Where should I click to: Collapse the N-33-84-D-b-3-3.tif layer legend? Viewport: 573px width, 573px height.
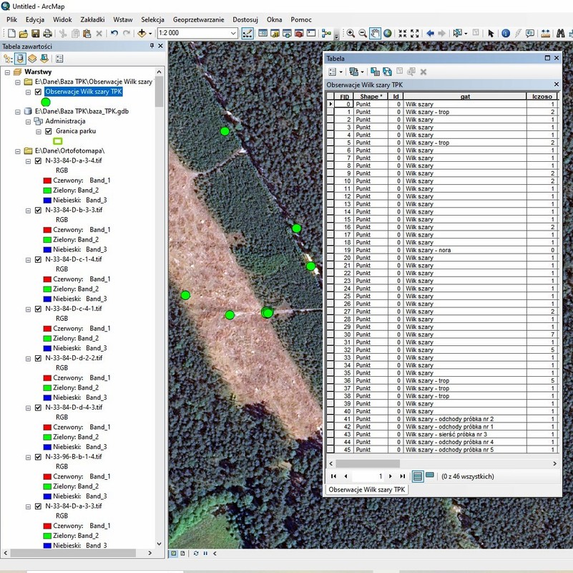[27, 211]
